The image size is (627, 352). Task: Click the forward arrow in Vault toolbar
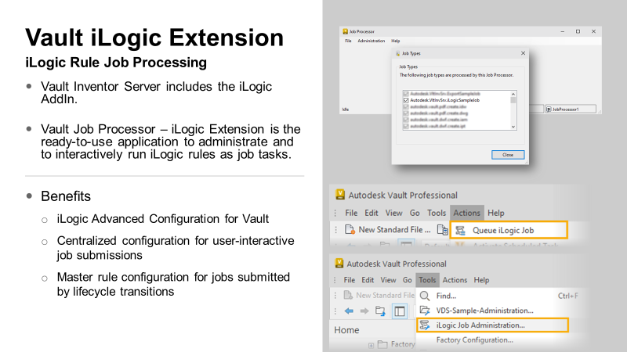coord(364,311)
